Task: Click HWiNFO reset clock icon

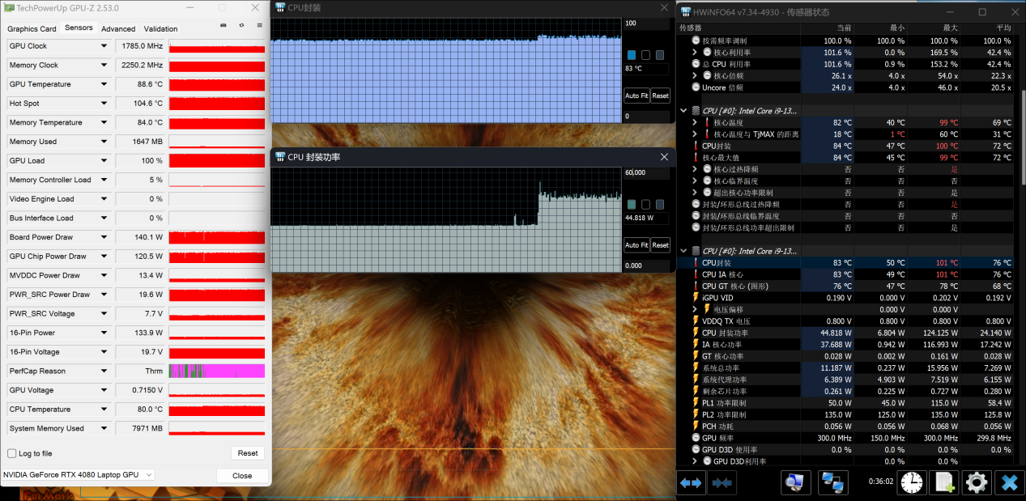Action: [912, 482]
